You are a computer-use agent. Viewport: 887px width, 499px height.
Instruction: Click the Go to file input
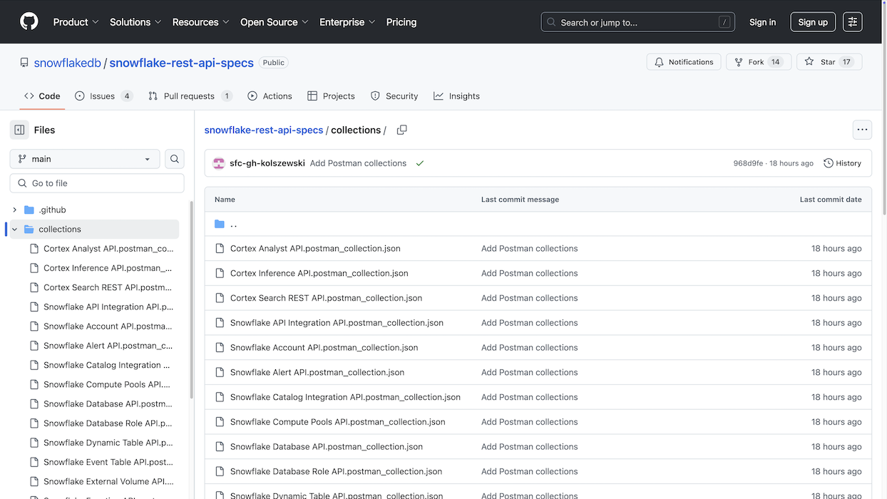pos(103,183)
